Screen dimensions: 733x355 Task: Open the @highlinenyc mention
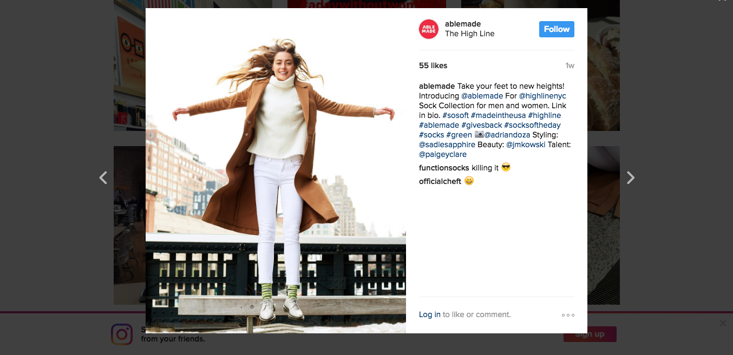[542, 96]
